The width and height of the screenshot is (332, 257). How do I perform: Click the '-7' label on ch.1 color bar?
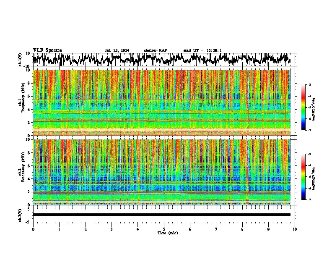(x=309, y=130)
